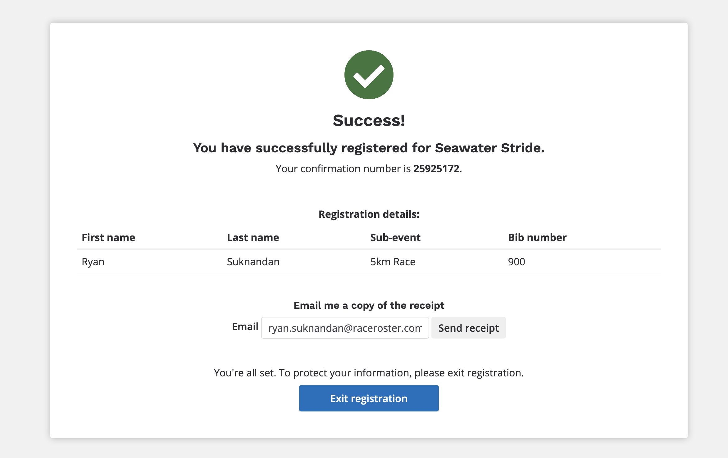Click the "5km Race" sub-event cell
Screen dimensions: 728x458
coord(393,262)
